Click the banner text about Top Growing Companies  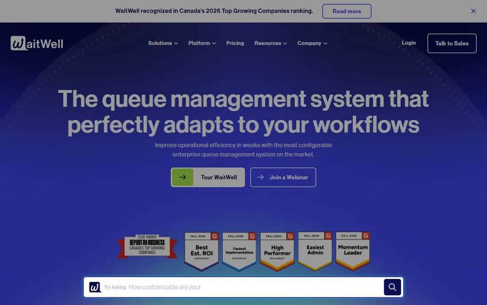click(x=214, y=11)
